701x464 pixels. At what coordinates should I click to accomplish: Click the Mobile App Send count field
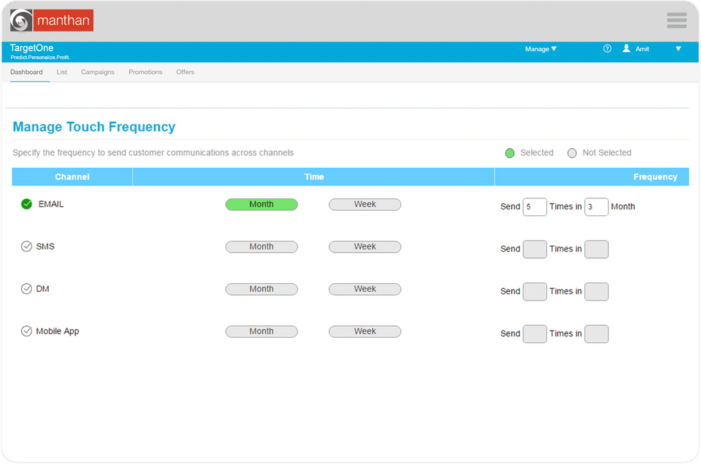(x=535, y=334)
